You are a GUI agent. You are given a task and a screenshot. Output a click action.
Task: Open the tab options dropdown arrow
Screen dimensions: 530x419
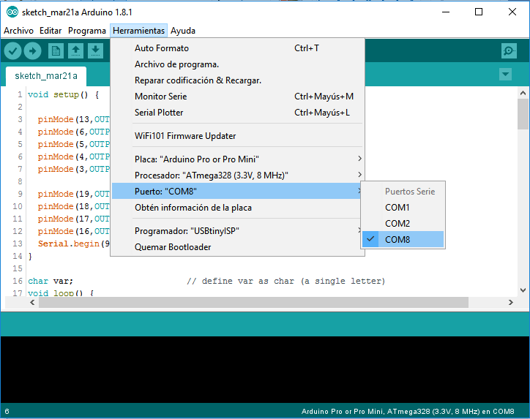tap(505, 75)
